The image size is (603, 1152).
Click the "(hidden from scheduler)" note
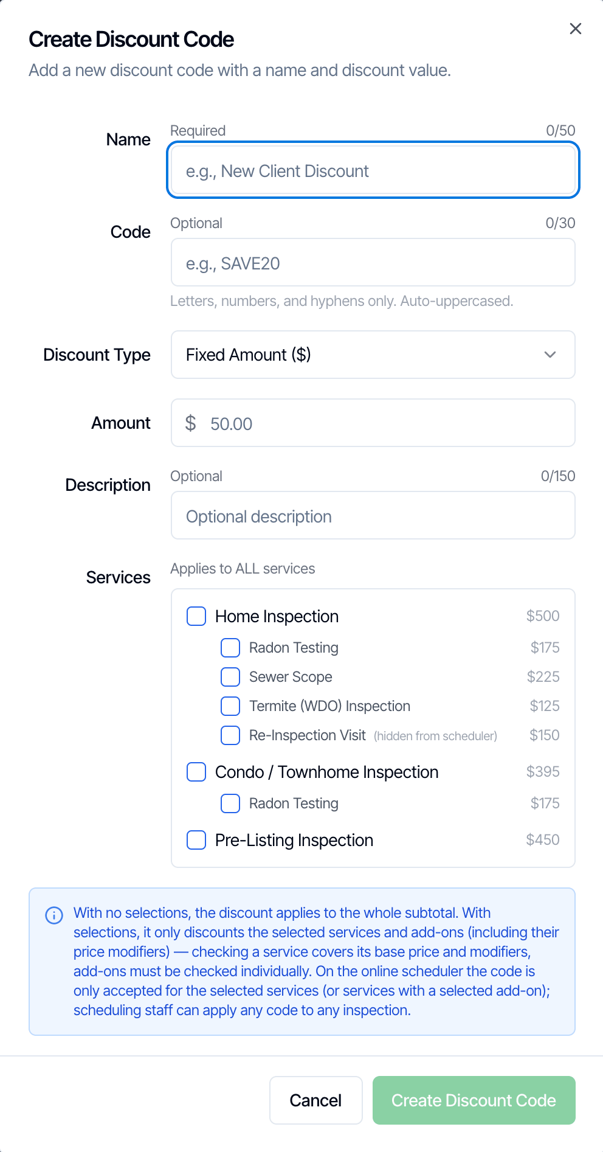[x=435, y=736]
